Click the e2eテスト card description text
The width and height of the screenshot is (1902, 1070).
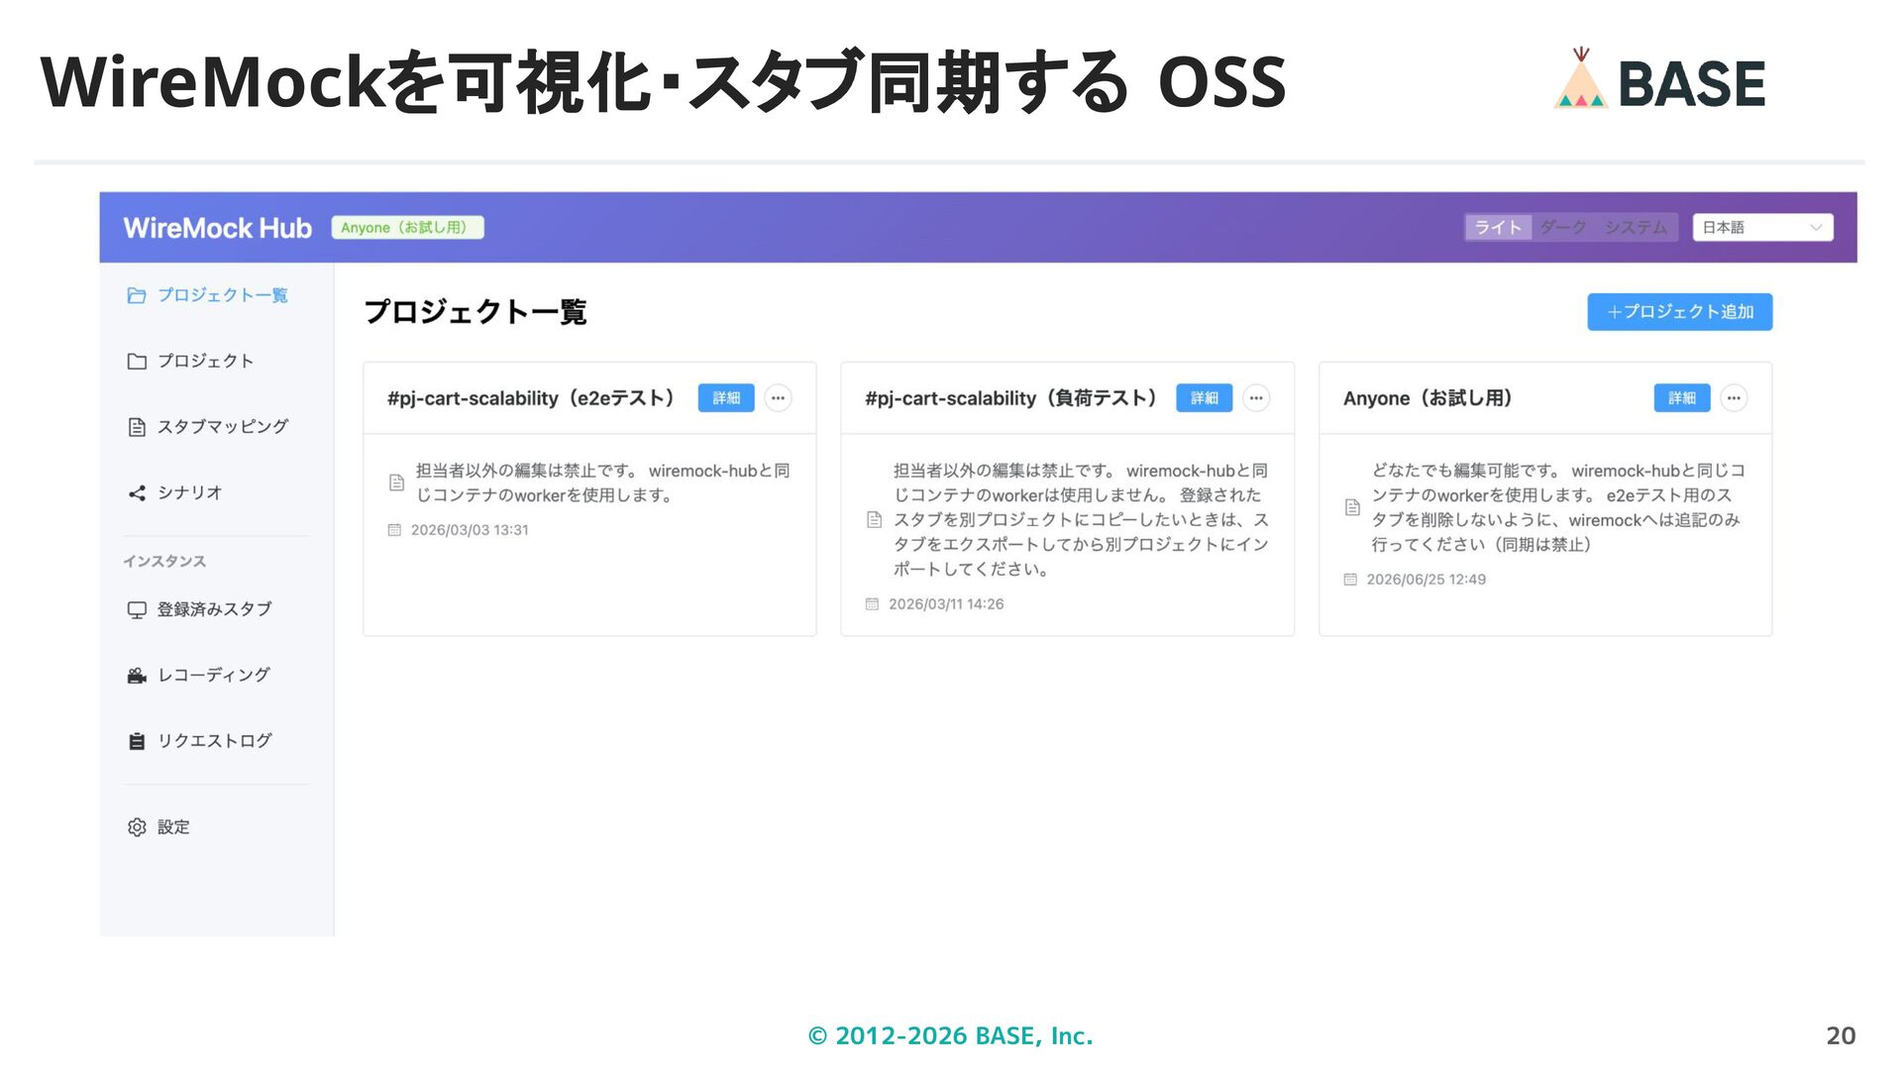[x=603, y=482]
